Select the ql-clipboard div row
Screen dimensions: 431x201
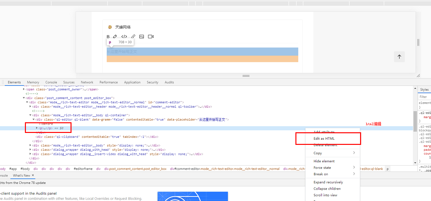[97, 137]
